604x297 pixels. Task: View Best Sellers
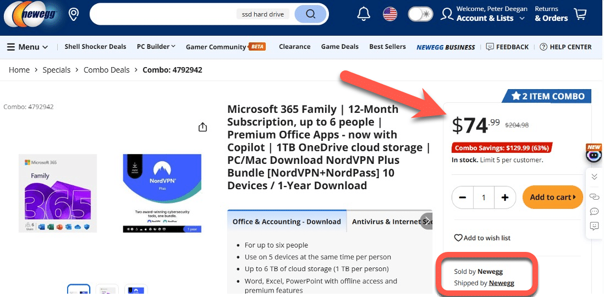point(387,47)
